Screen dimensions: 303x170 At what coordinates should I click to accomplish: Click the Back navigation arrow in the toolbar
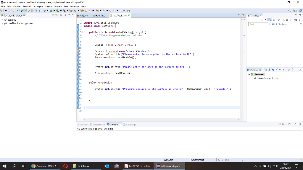point(115,11)
